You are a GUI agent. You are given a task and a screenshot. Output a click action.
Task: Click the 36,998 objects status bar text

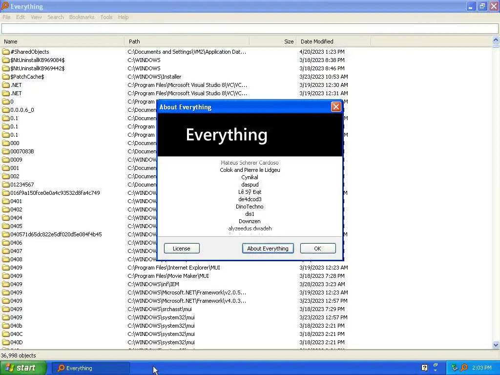tap(18, 355)
